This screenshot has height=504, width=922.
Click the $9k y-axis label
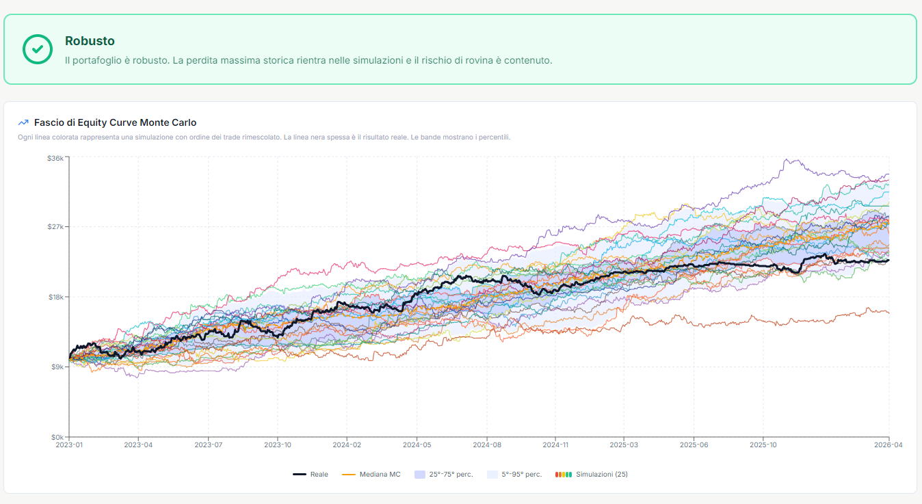(57, 367)
